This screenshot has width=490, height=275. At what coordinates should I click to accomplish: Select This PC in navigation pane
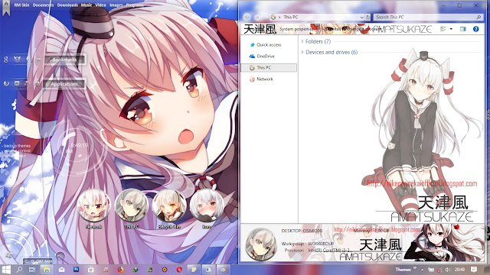coord(269,68)
